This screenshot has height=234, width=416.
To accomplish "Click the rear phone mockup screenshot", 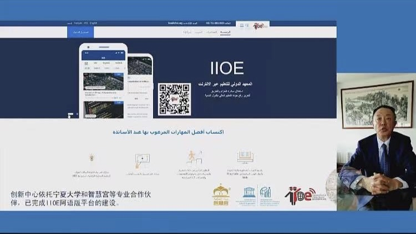I will point(138,86).
